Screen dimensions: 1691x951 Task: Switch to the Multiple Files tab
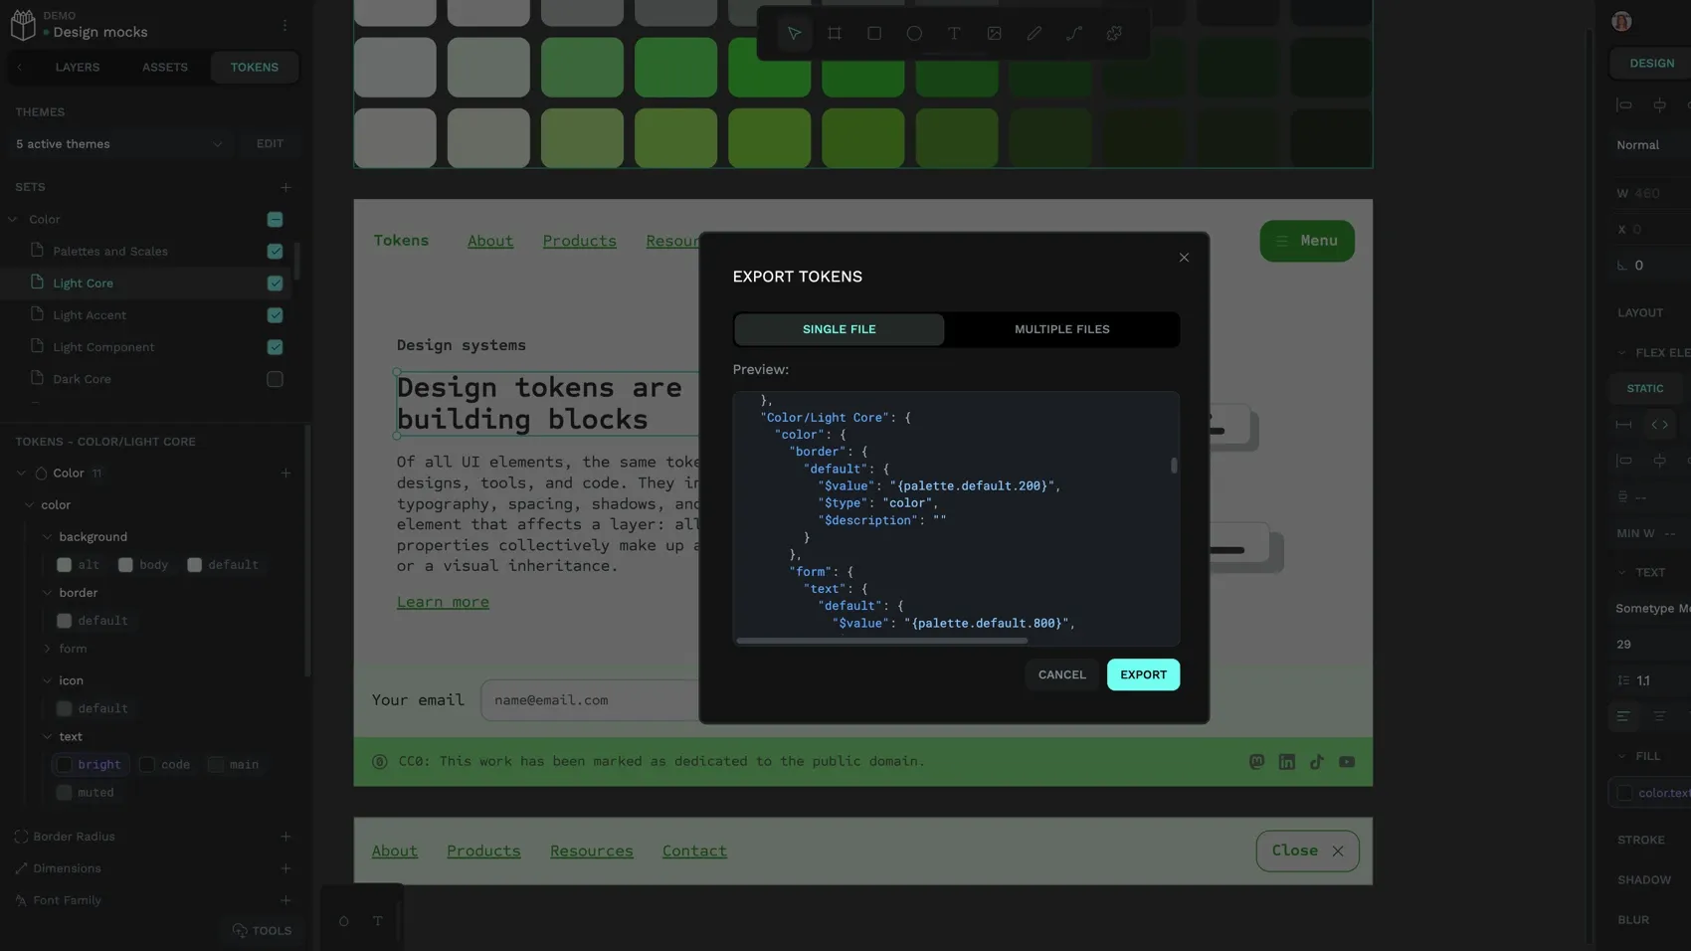tap(1061, 329)
